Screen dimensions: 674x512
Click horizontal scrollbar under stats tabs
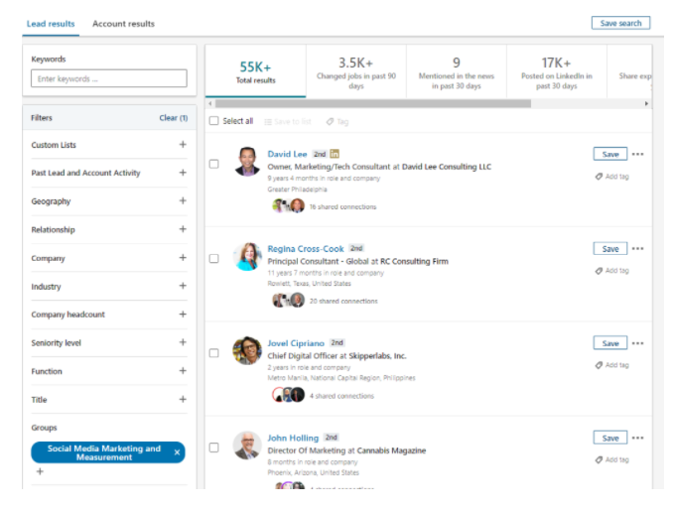pyautogui.click(x=373, y=103)
